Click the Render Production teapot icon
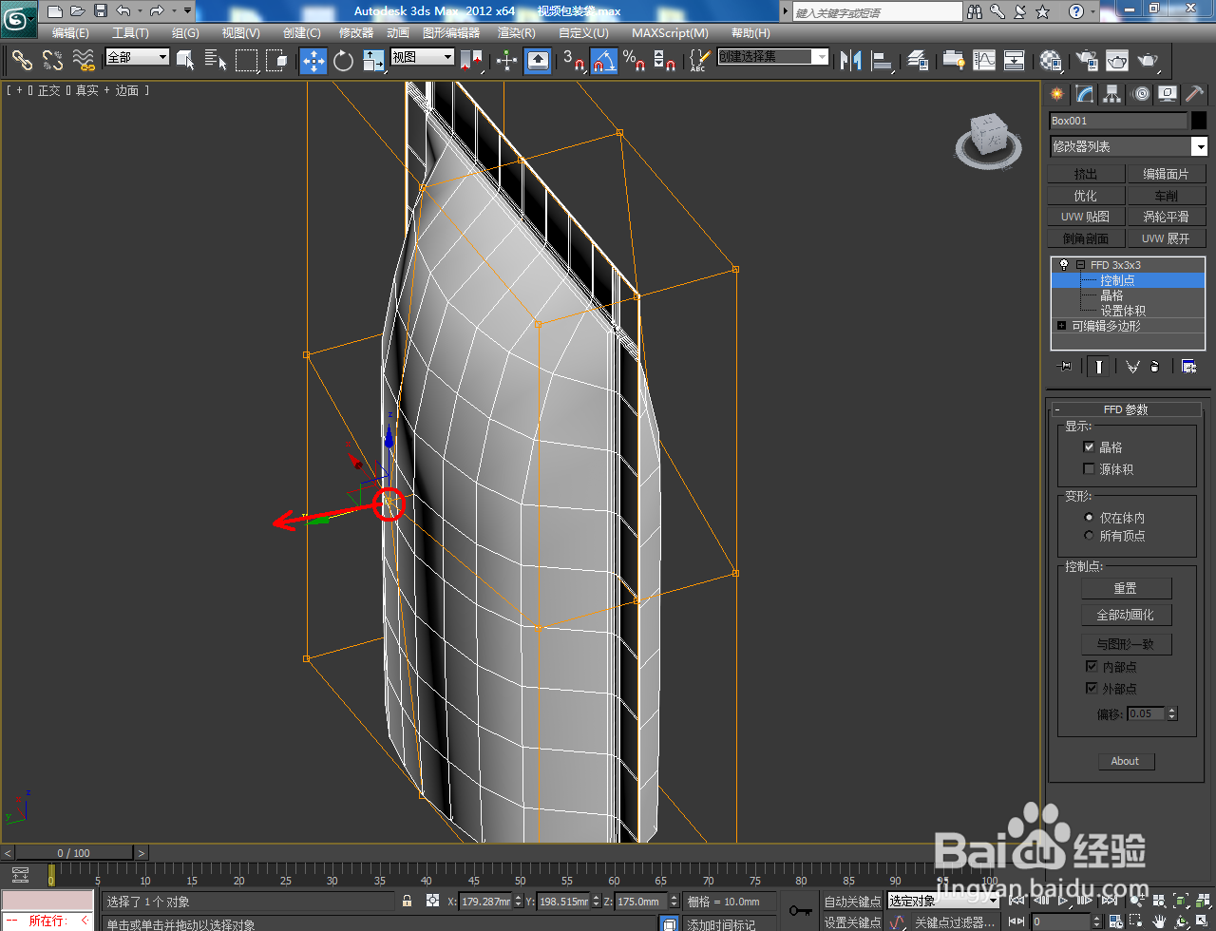Image resolution: width=1216 pixels, height=931 pixels. point(1148,61)
